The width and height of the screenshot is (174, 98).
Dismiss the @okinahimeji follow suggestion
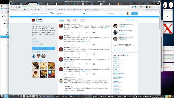(136, 31)
